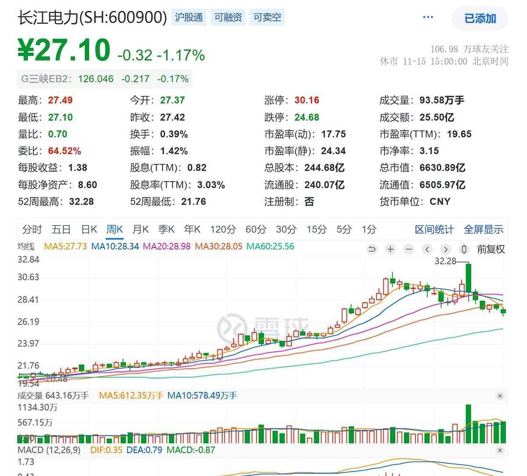The height and width of the screenshot is (476, 527).
Task: Open the 均线 moving average settings
Action: coord(25,247)
